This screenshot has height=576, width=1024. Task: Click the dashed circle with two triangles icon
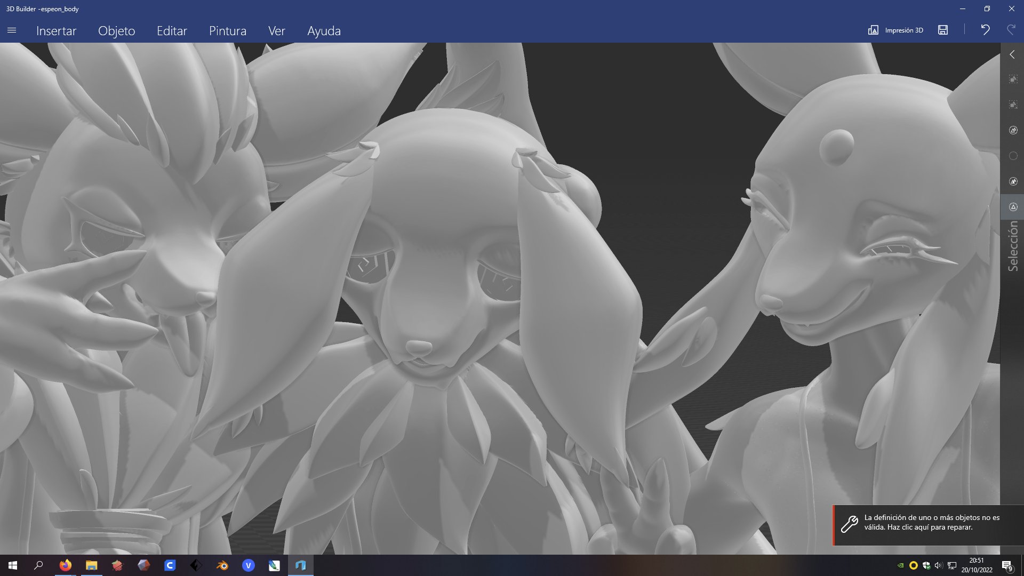pyautogui.click(x=1013, y=131)
